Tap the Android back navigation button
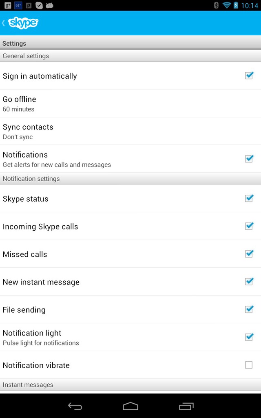This screenshot has height=418, width=261. [75, 406]
